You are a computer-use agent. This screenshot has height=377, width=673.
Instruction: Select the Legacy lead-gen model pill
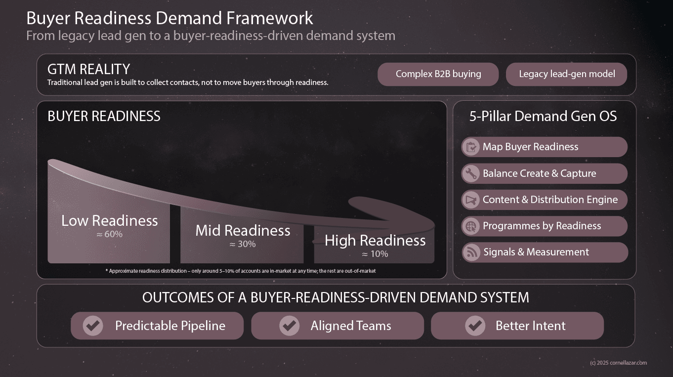566,74
